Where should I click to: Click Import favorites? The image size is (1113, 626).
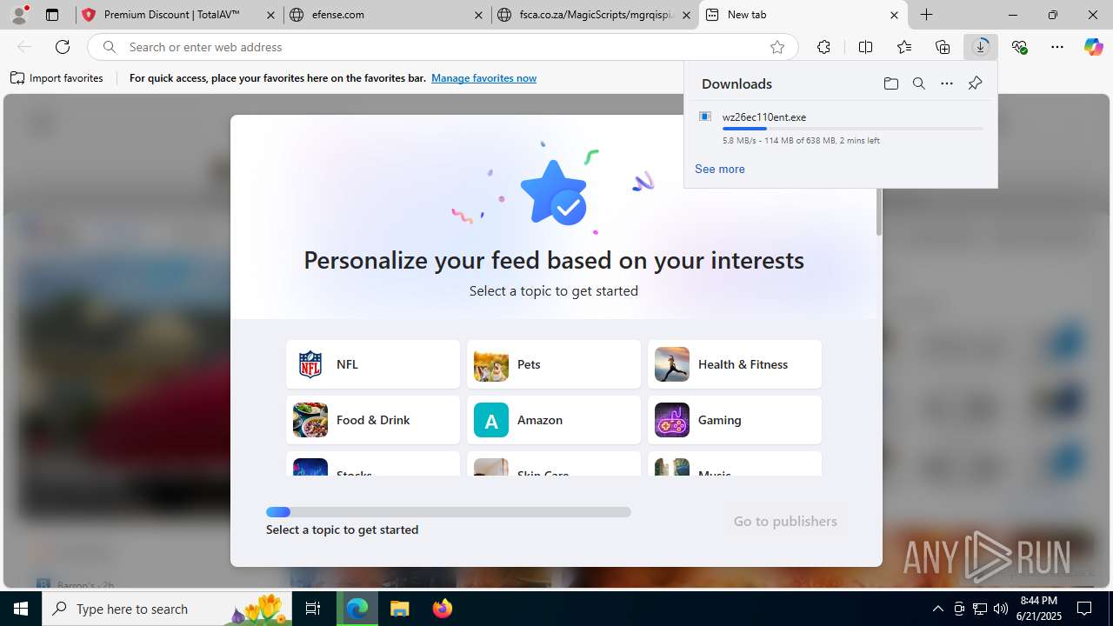[x=57, y=78]
